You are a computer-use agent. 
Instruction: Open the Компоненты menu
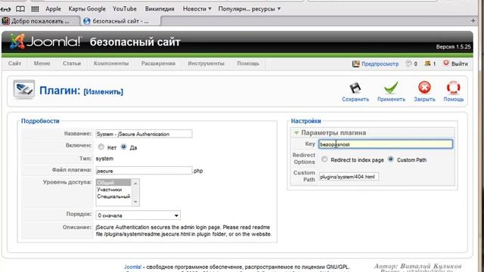click(111, 63)
